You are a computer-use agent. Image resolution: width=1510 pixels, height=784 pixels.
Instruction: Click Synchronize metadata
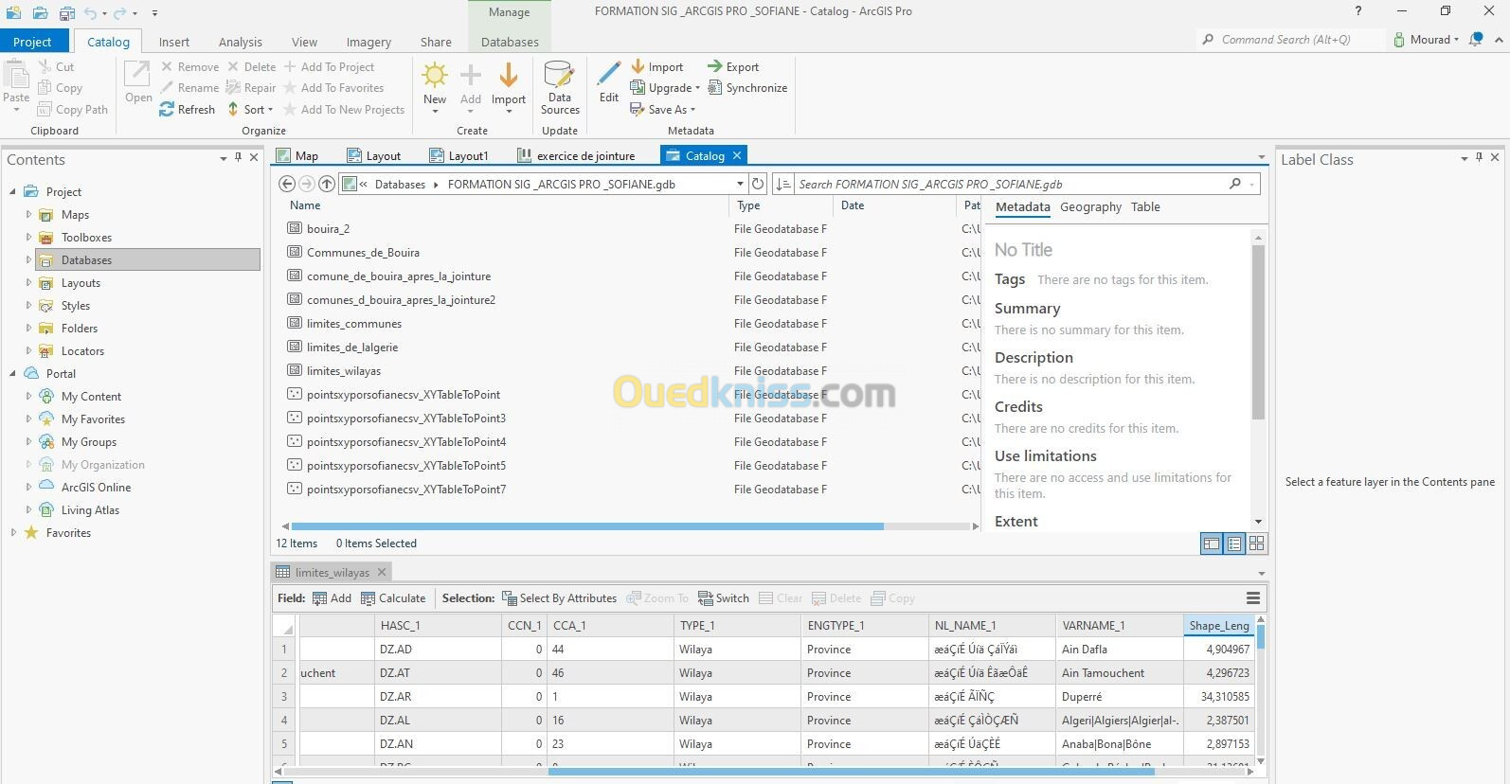(748, 87)
